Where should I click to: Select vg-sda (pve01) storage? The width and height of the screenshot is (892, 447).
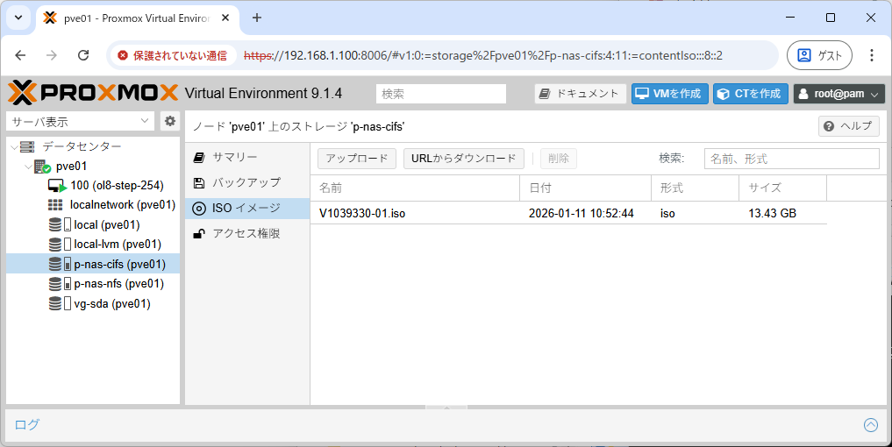coord(112,303)
